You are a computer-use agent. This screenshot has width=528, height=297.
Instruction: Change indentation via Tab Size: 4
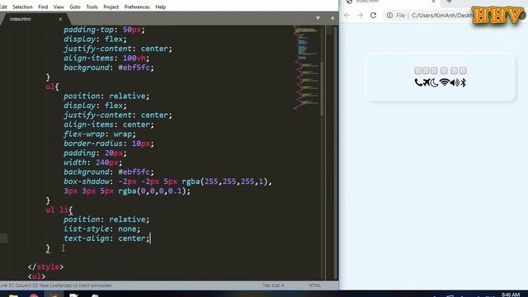(273, 285)
